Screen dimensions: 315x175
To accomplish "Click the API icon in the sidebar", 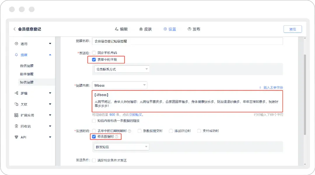I will coord(16,137).
